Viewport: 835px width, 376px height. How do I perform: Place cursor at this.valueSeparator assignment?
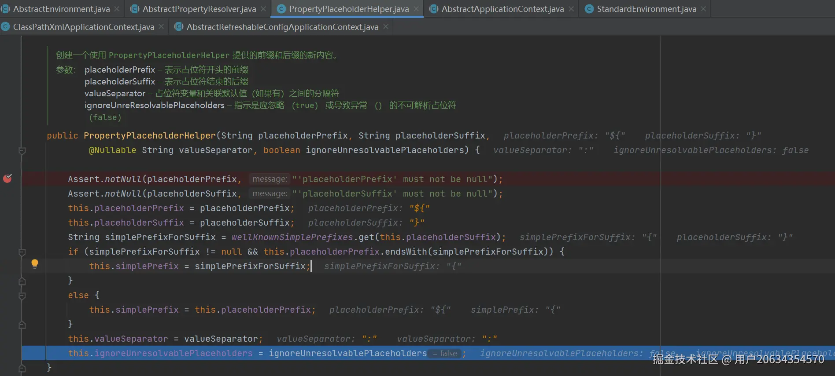[x=165, y=339]
